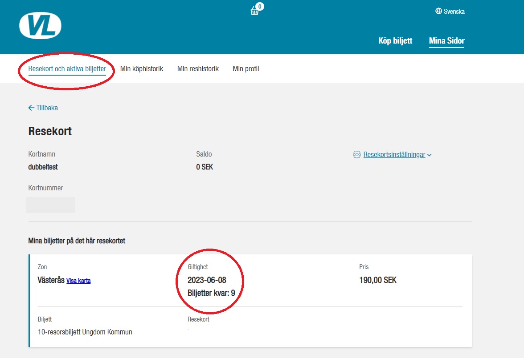
Task: Click the Visa karta link
Action: [78, 281]
